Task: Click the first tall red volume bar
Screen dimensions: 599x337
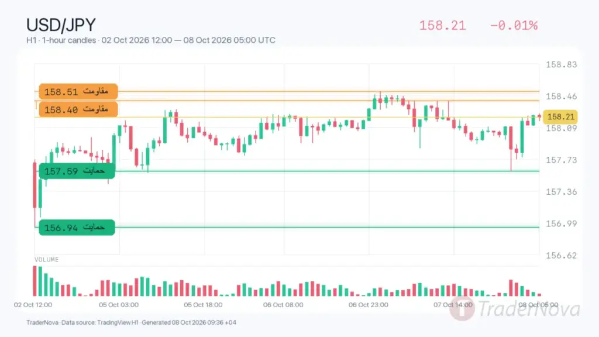Action: coord(35,281)
